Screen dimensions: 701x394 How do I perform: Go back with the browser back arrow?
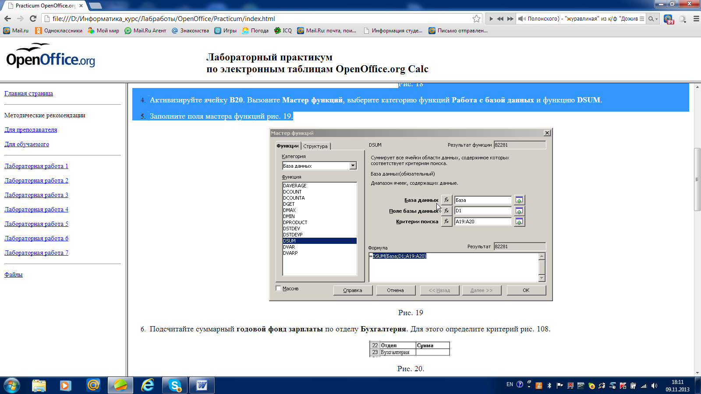(x=7, y=18)
